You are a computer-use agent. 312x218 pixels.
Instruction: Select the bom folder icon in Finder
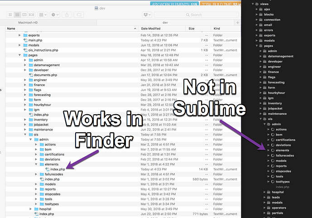tap(42, 149)
